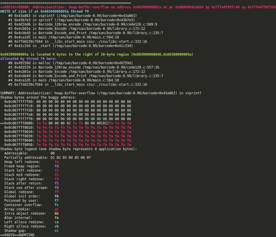
Task: Select code128.c:557:16 allocation frame
Action: point(84,67)
